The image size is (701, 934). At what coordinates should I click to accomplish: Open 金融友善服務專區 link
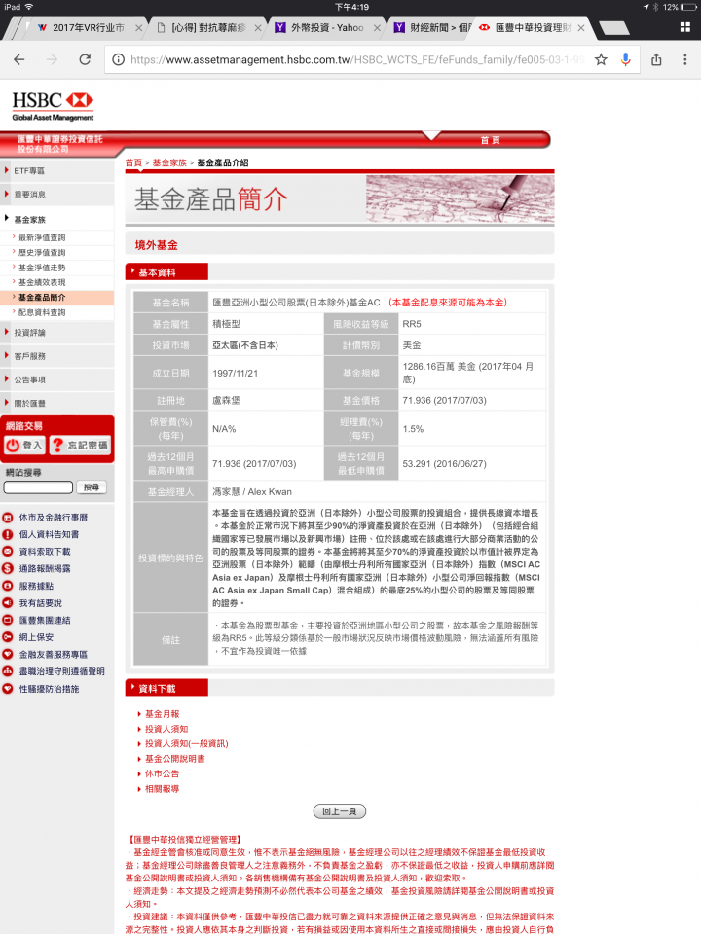(x=53, y=655)
